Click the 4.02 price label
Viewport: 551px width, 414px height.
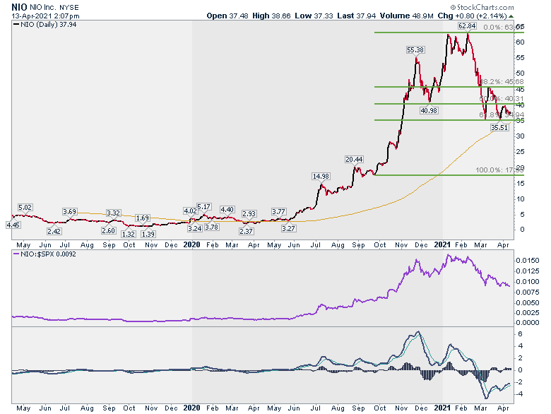click(191, 211)
